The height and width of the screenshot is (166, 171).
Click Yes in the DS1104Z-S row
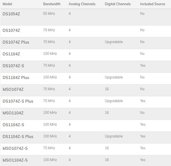143,124
